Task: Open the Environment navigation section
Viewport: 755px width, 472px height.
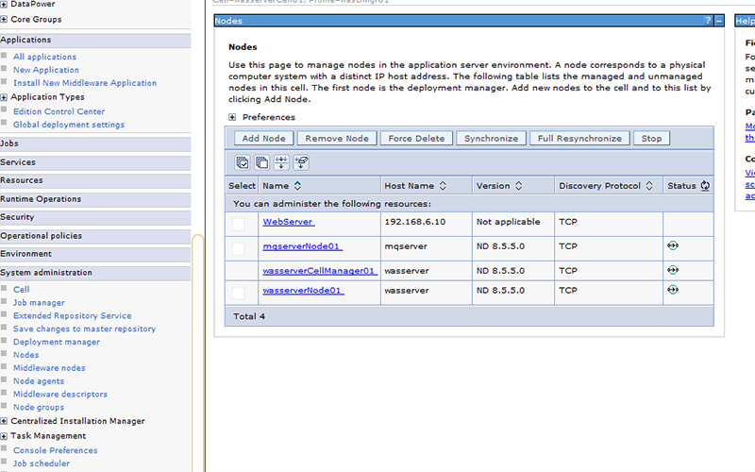Action: pyautogui.click(x=95, y=254)
